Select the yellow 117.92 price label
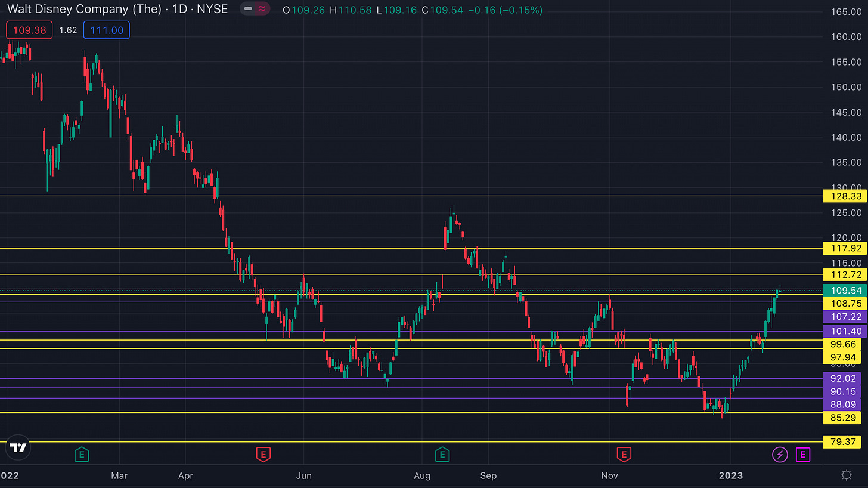868x488 pixels. pos(844,248)
